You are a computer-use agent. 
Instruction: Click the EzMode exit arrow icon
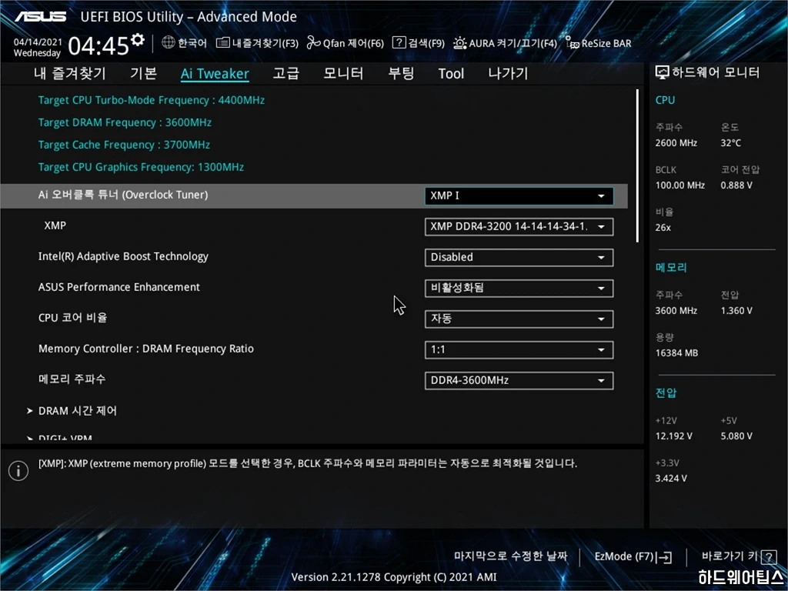click(665, 557)
